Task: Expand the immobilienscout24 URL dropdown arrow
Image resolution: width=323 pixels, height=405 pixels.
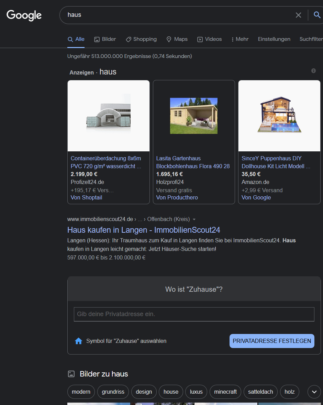Action: pyautogui.click(x=194, y=220)
